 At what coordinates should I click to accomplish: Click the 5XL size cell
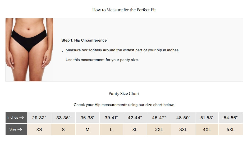[231, 129]
